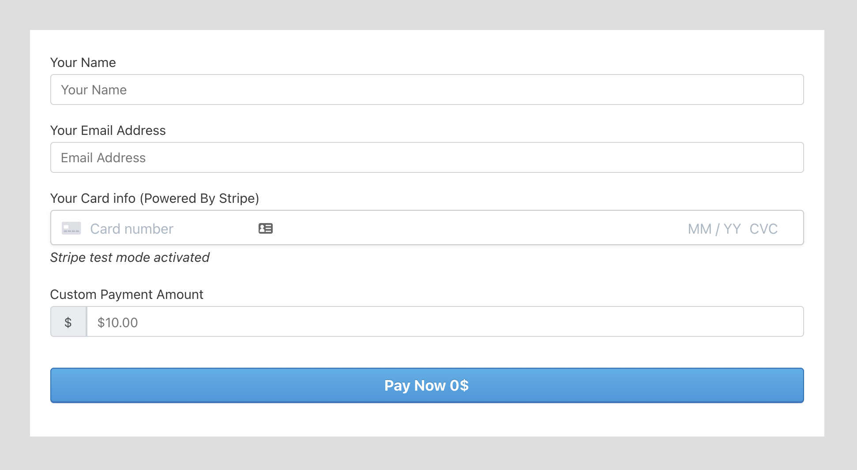Click the MM / YY expiry field
The image size is (857, 470).
[x=712, y=228]
